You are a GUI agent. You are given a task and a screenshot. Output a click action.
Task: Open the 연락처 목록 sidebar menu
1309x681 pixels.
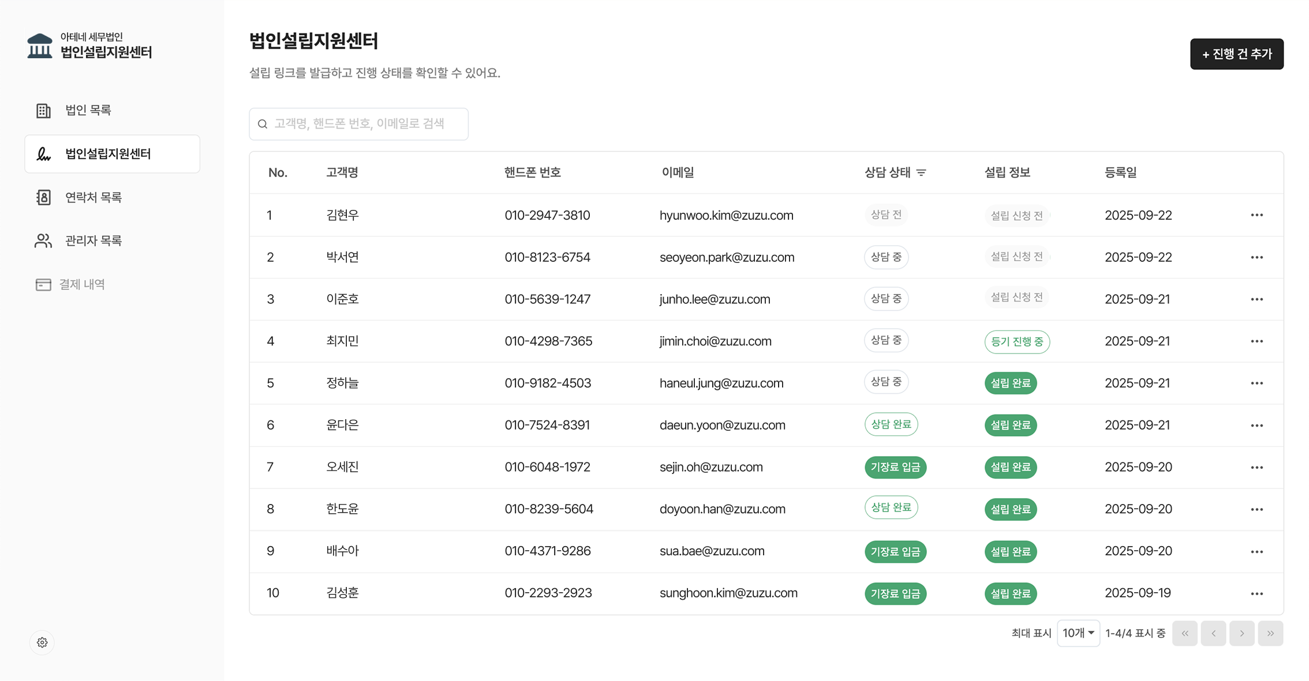tap(93, 197)
